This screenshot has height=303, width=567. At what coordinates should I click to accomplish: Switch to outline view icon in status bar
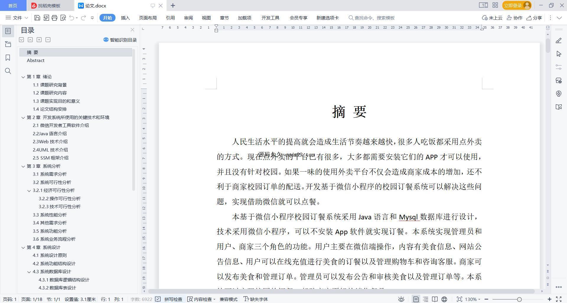click(426, 299)
